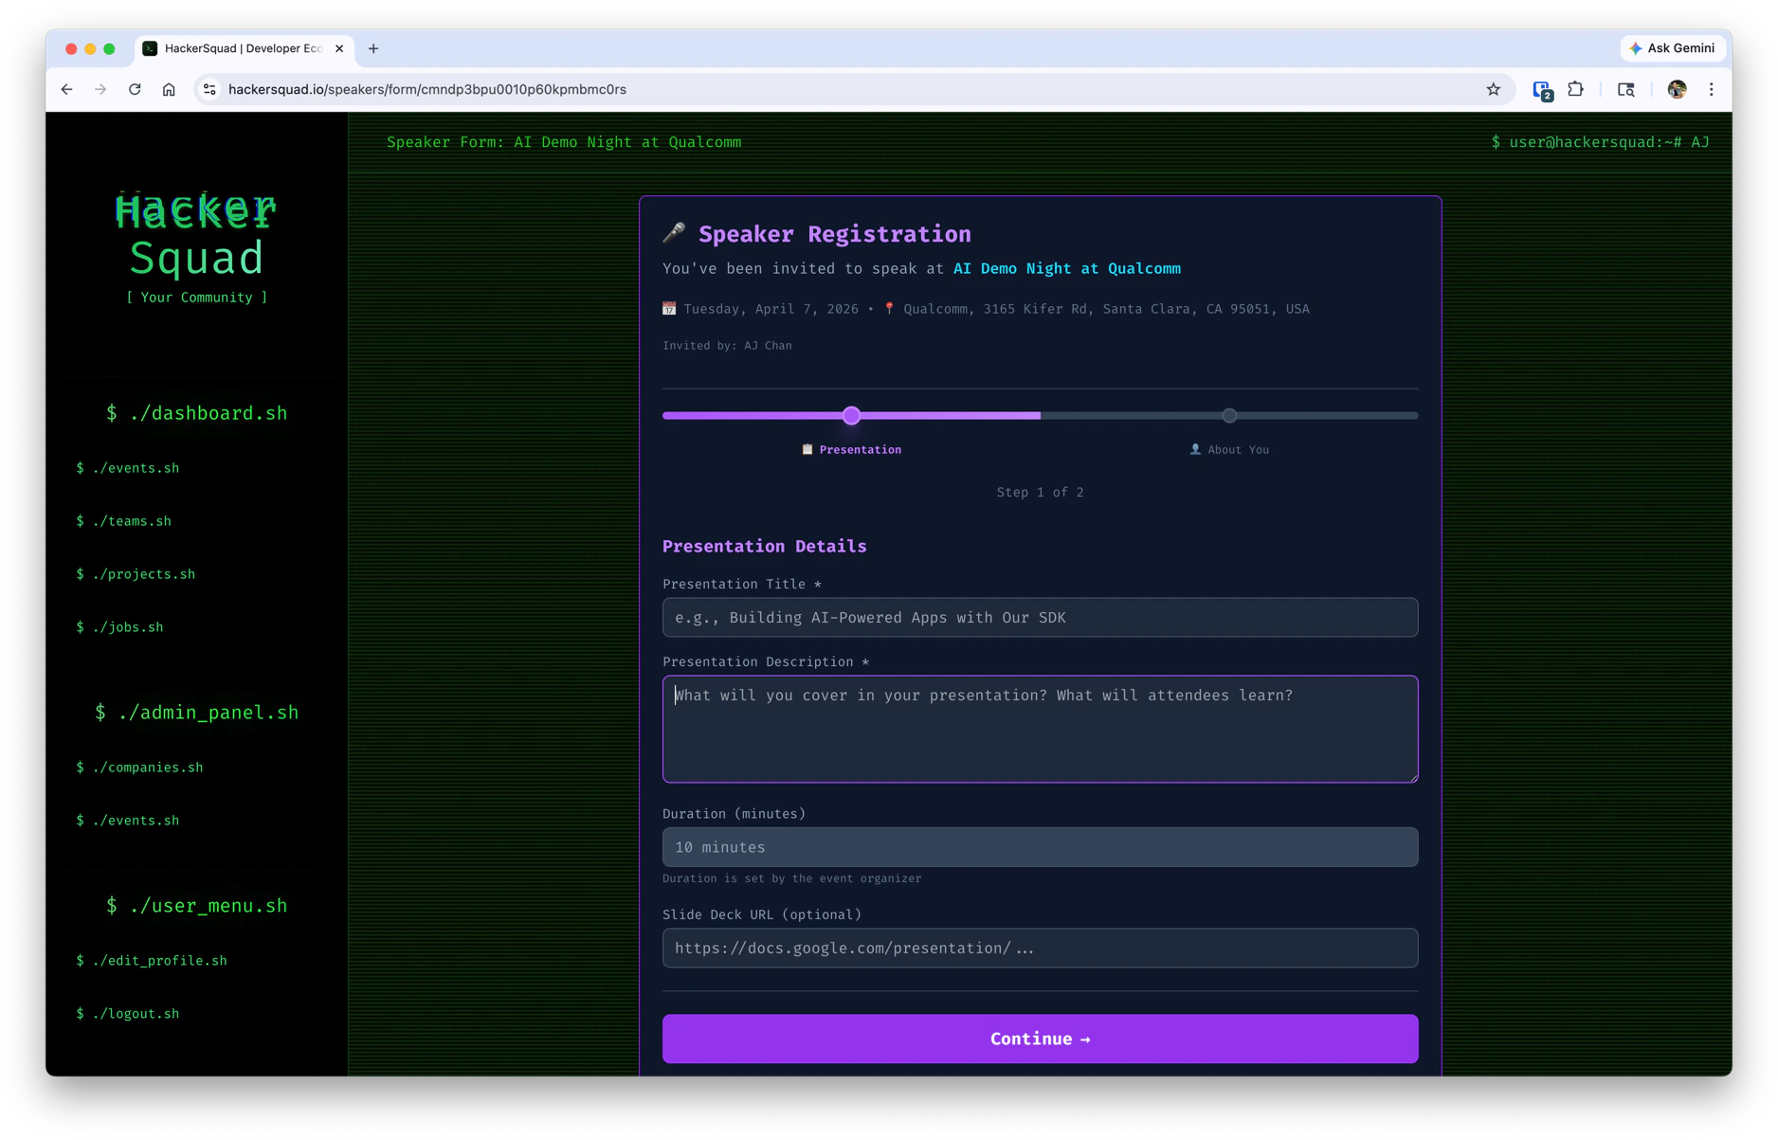Close the HackerSquad tab
The height and width of the screenshot is (1140, 1778).
[339, 48]
